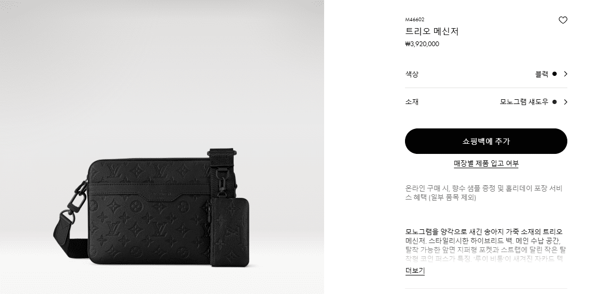Click the small coin purse in the image
Viewport: 595px width, 294px height.
tap(229, 232)
